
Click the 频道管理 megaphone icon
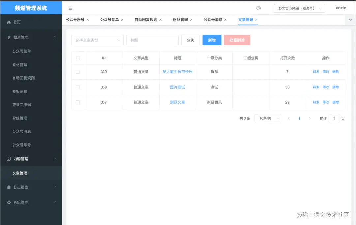[9, 37]
